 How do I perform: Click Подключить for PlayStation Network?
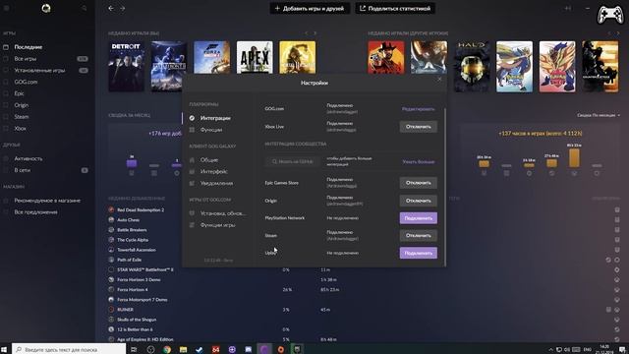[419, 218]
